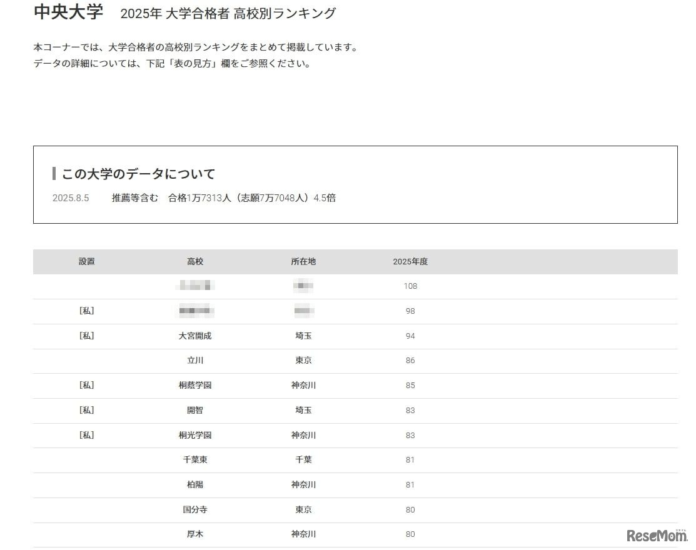Click the 柏陽 school name
This screenshot has height=550, width=696.
pyautogui.click(x=196, y=484)
